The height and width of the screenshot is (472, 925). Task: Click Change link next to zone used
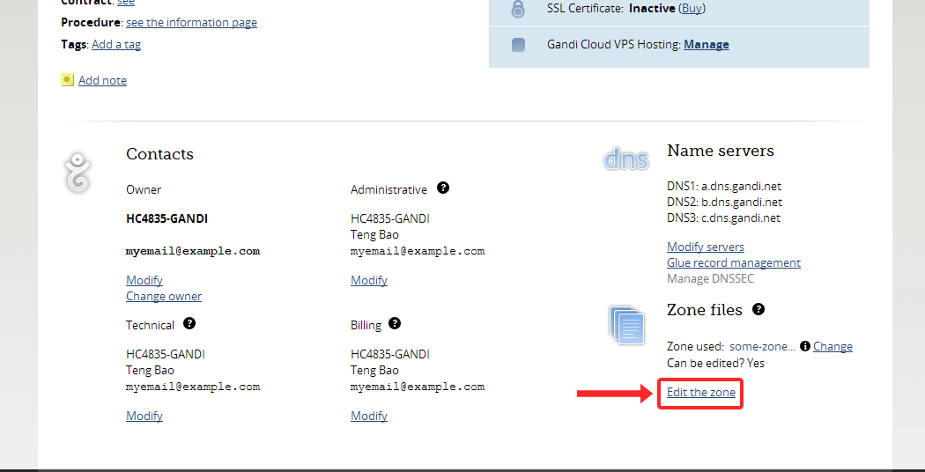[x=832, y=346]
